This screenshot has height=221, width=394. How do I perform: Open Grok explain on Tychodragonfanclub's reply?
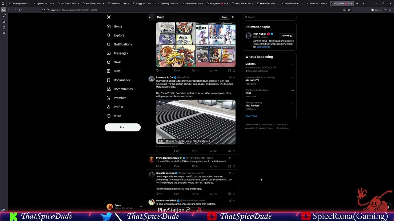230,158
